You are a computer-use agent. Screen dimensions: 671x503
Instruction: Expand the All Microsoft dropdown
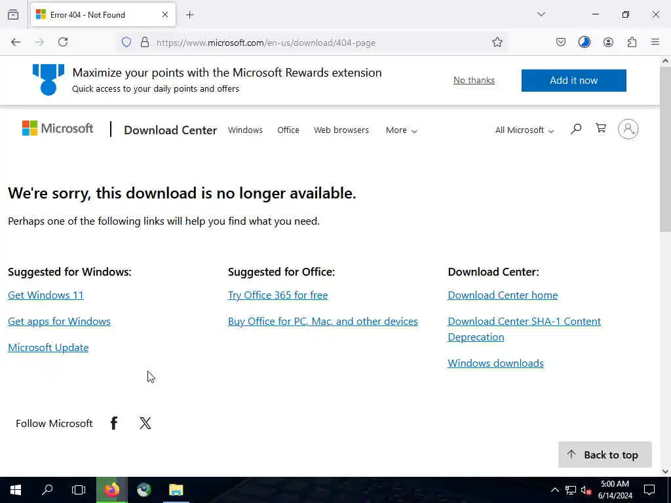click(524, 130)
